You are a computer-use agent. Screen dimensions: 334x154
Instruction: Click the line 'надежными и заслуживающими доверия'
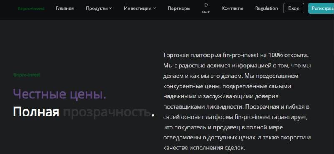tap(221, 96)
